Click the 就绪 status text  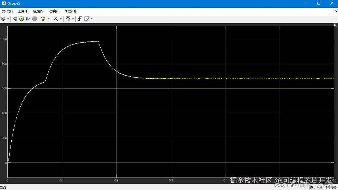click(3, 187)
